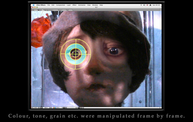
Task: Open the Layer menu
Action: click(x=69, y=5)
